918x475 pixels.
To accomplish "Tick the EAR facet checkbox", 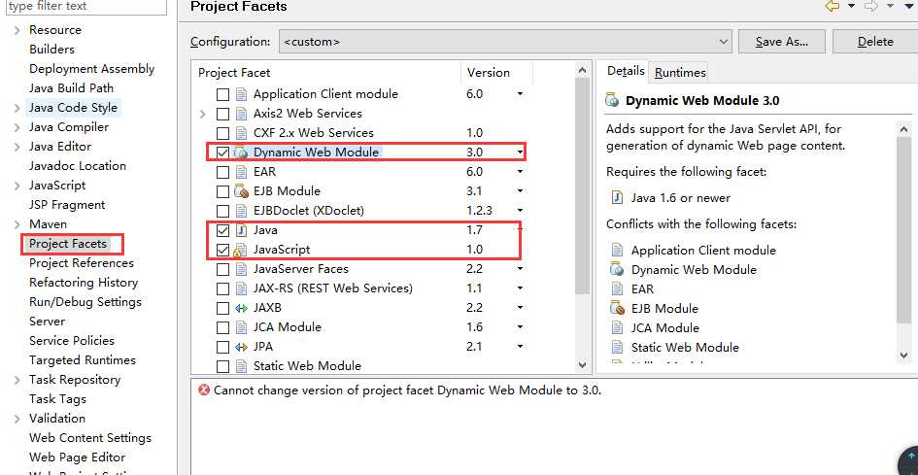I will pos(222,172).
